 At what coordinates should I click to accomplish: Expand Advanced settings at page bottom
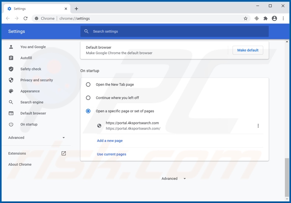click(x=173, y=179)
